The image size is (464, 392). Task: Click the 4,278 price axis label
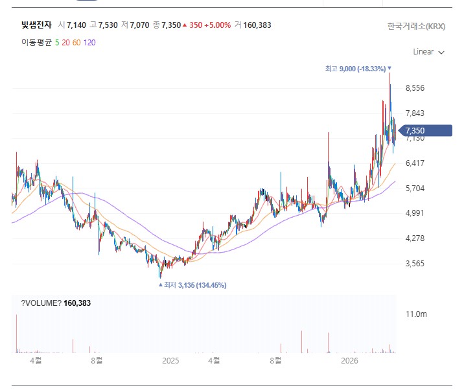pos(415,238)
